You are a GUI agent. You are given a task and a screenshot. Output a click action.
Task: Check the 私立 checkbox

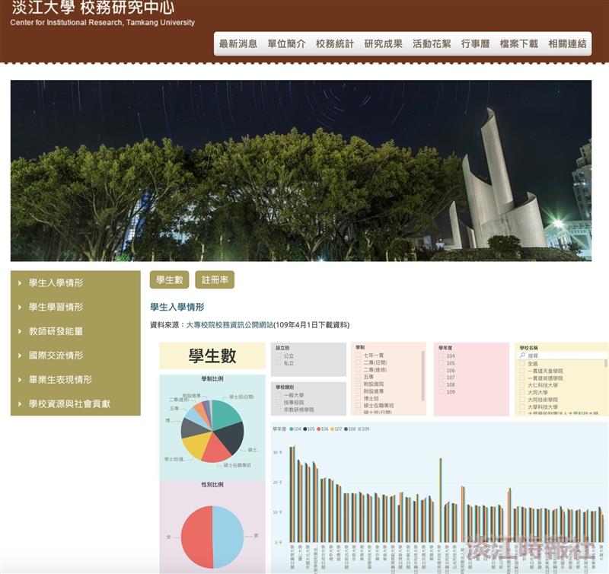[278, 362]
